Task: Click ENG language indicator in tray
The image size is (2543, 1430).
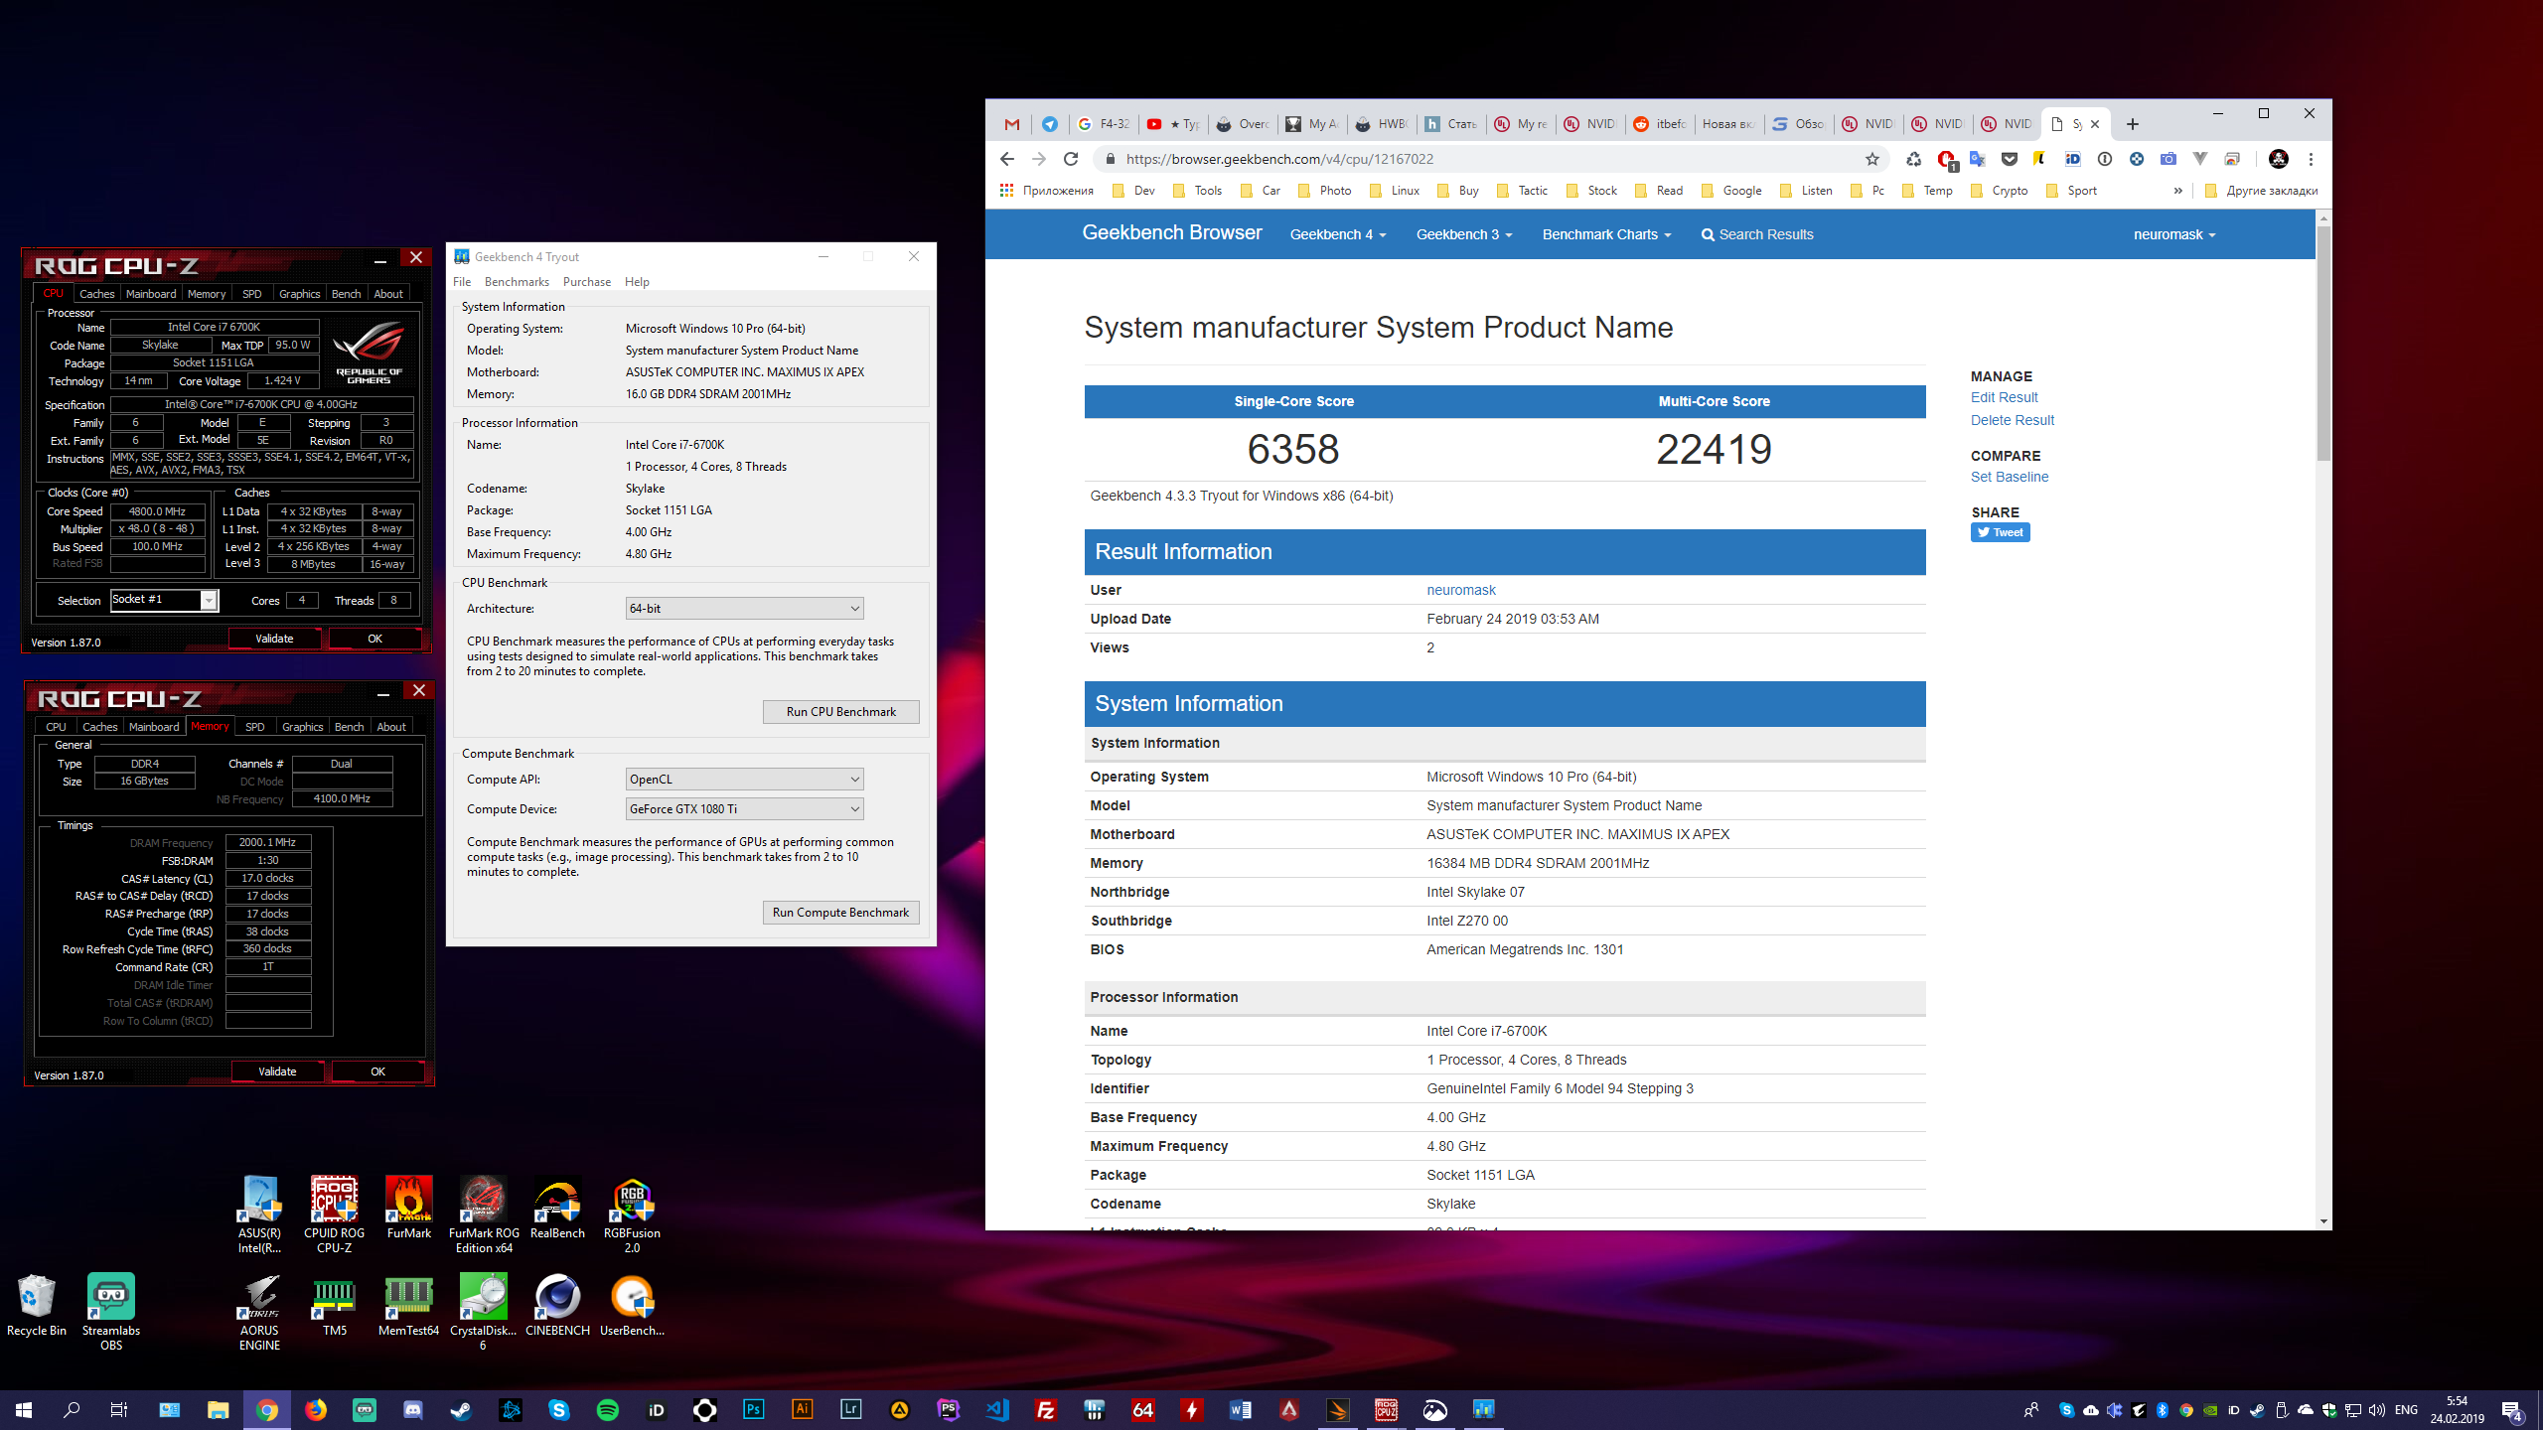Action: [x=2406, y=1410]
